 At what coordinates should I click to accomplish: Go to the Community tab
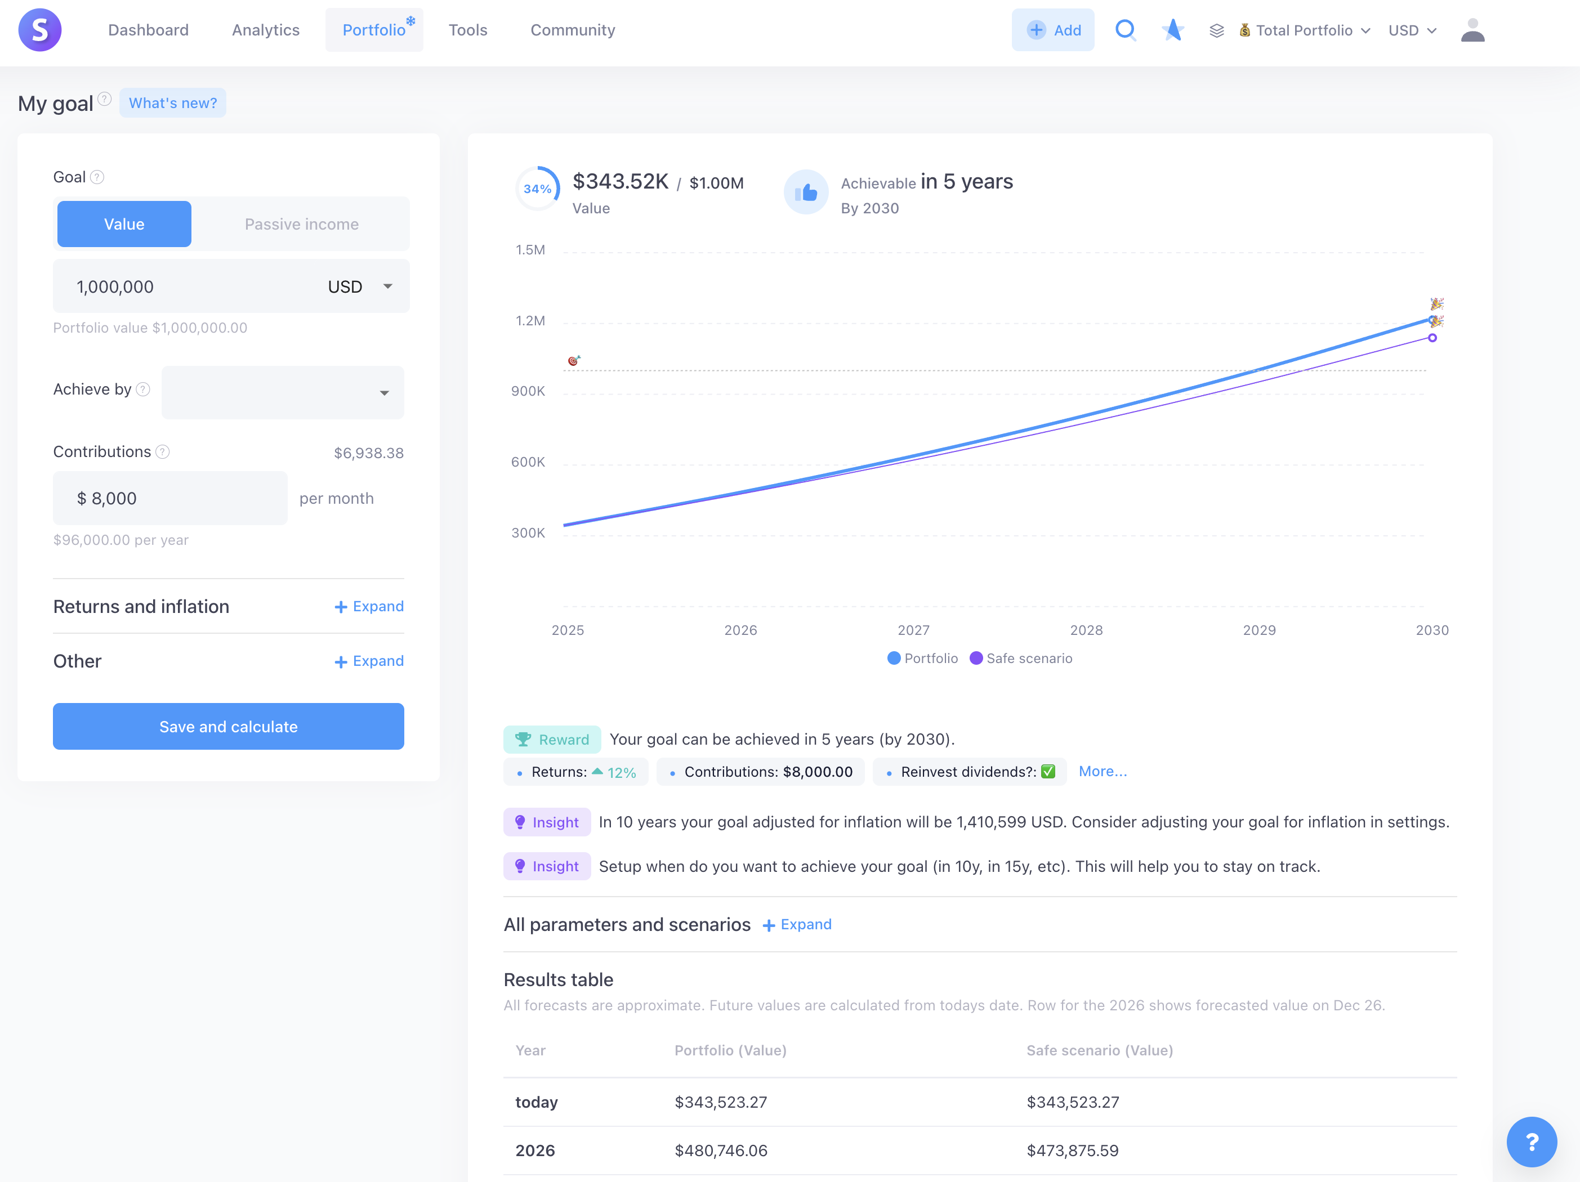tap(572, 30)
